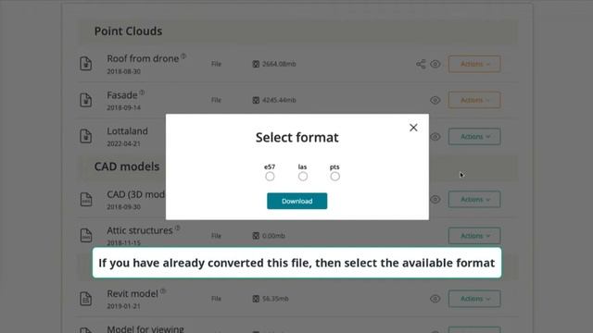Click file icon of Attic structures
593x333 pixels.
[86, 235]
